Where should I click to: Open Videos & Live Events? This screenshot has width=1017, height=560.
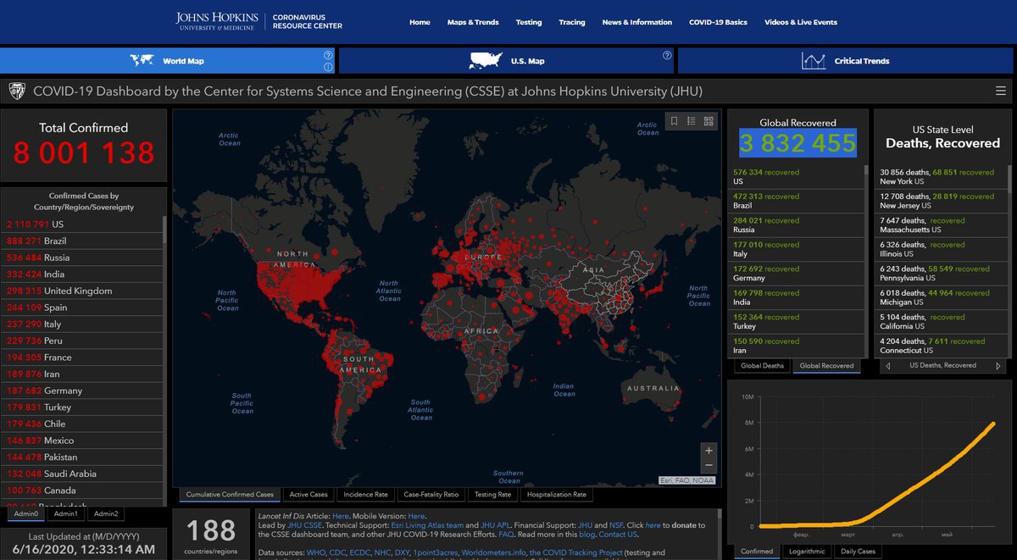801,22
